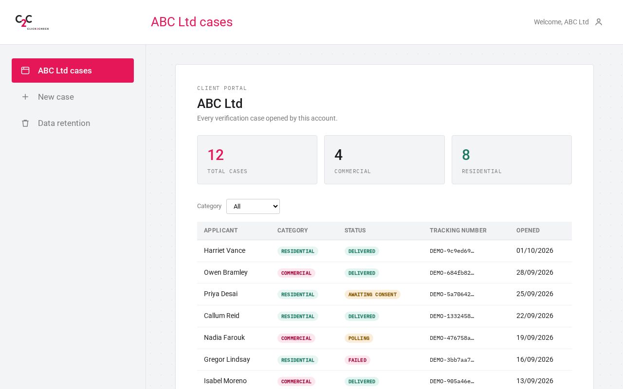The width and height of the screenshot is (623, 389).
Task: Click the Applicant column header
Action: click(x=221, y=230)
